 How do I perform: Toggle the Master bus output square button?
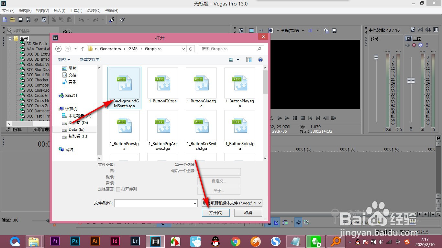pos(408,38)
